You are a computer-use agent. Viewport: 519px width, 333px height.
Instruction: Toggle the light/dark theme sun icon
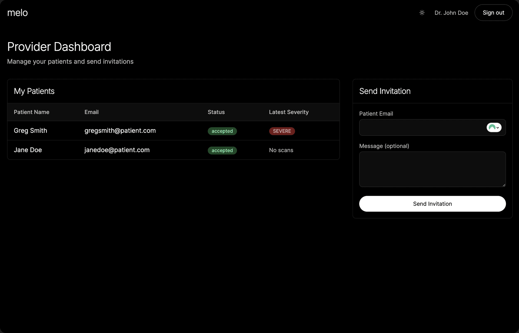[422, 13]
